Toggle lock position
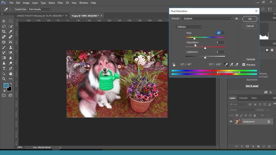Image resolution: width=276 pixels, height=155 pixels. coord(246,116)
